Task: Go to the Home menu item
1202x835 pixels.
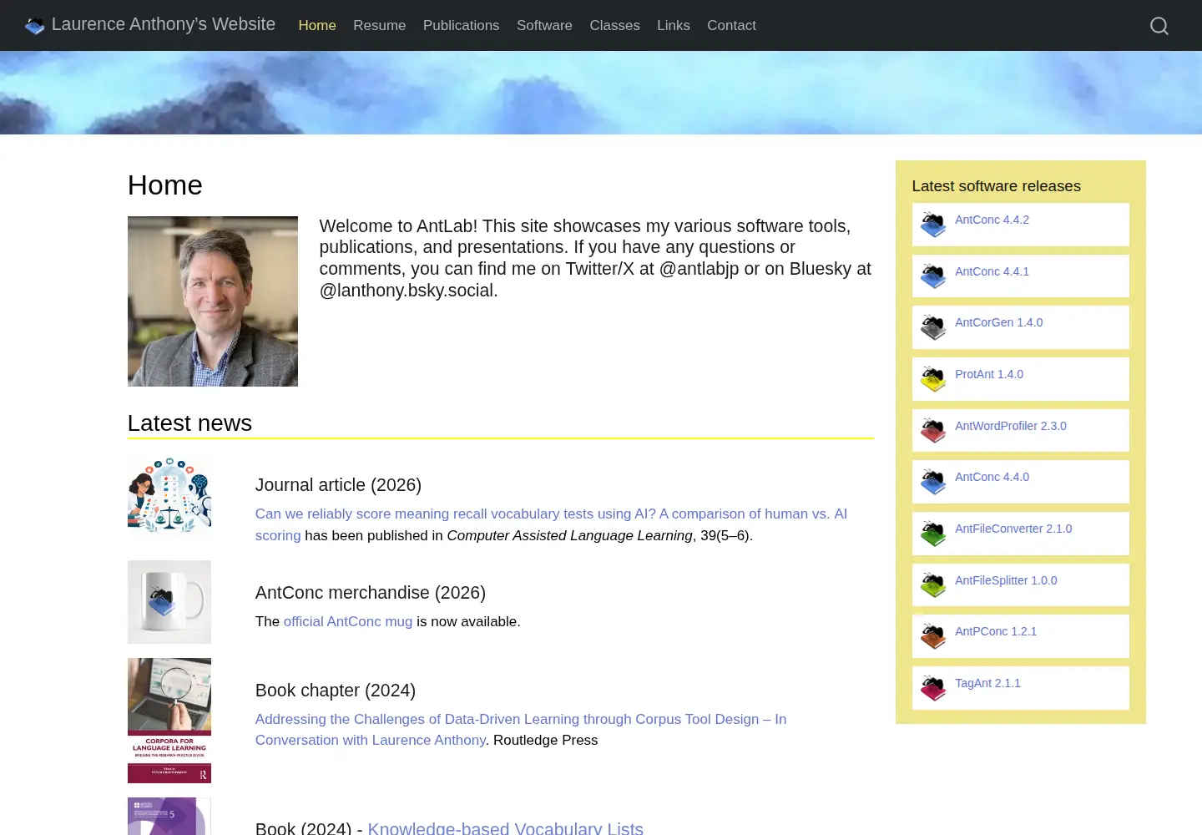Action: click(317, 26)
